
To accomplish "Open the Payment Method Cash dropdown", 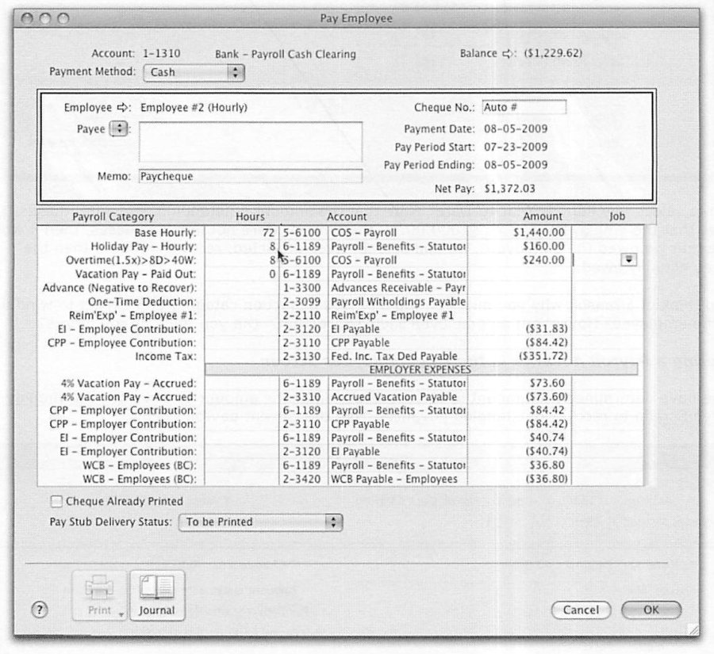I will tap(194, 72).
